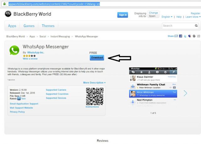Screen dimensions: 201x144
Task: Share via email envelope icon
Action: pos(176,36)
